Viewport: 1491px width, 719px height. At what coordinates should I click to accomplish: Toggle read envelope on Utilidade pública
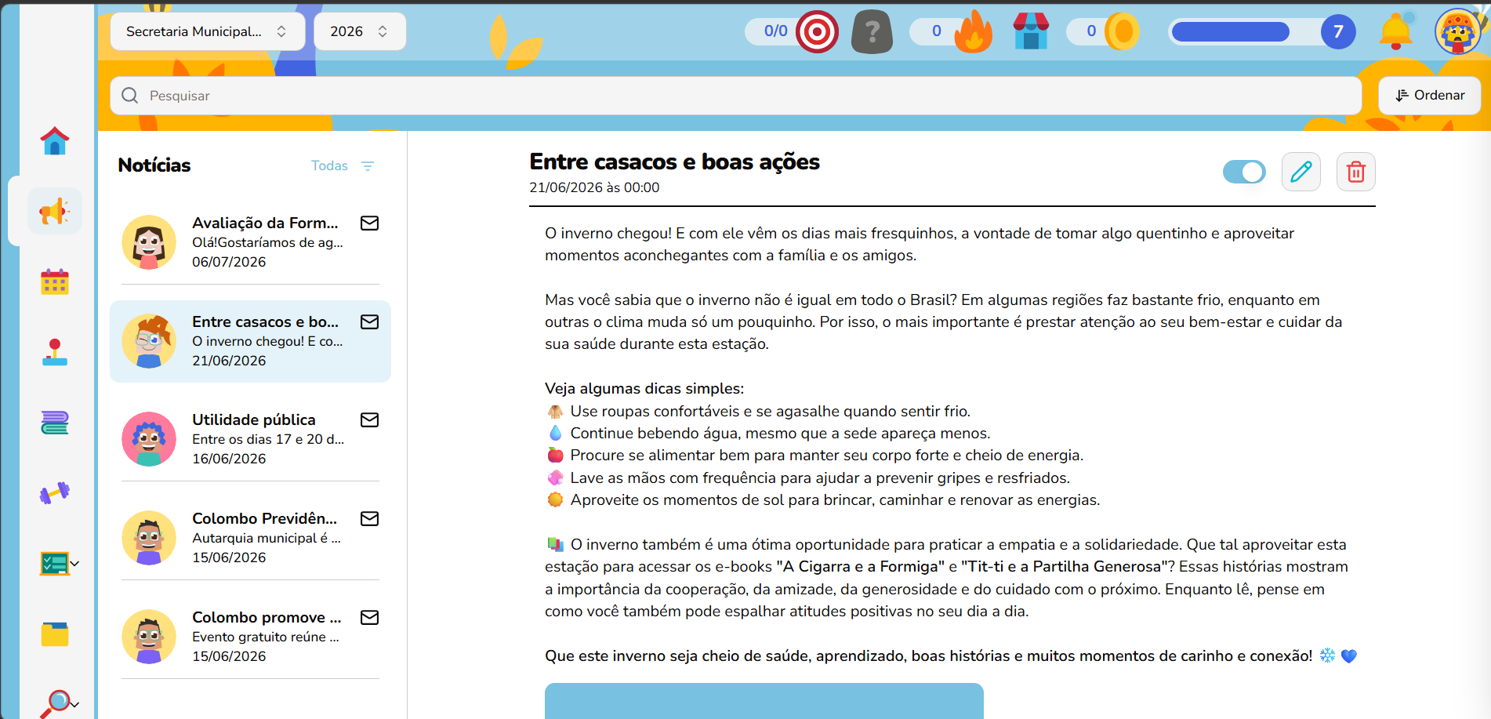(369, 419)
